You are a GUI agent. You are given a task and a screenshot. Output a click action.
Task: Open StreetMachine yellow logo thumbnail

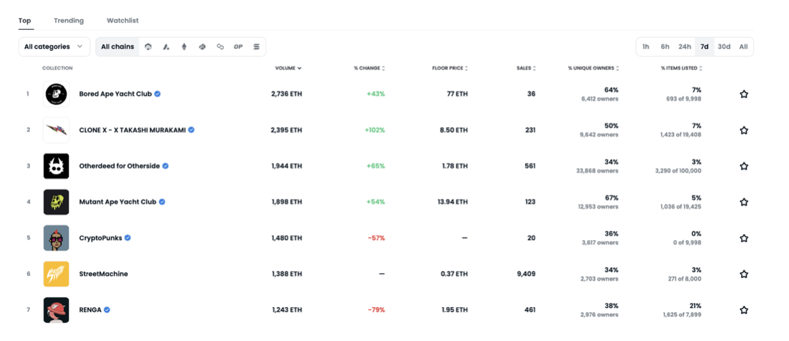click(x=56, y=274)
